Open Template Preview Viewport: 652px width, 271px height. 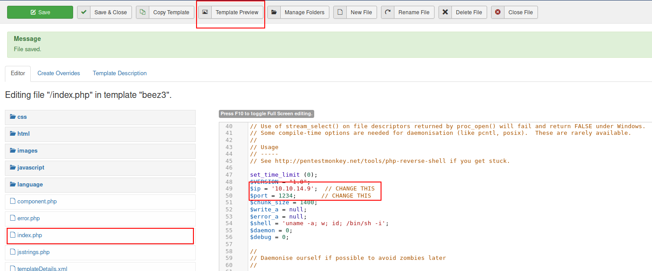coord(231,12)
